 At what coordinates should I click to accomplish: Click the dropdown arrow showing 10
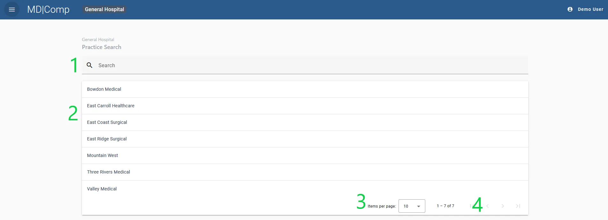418,206
